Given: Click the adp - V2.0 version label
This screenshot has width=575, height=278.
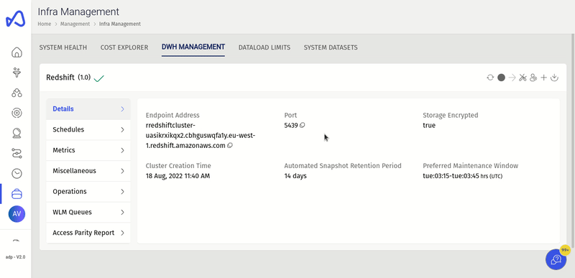Looking at the screenshot, I should (15, 257).
